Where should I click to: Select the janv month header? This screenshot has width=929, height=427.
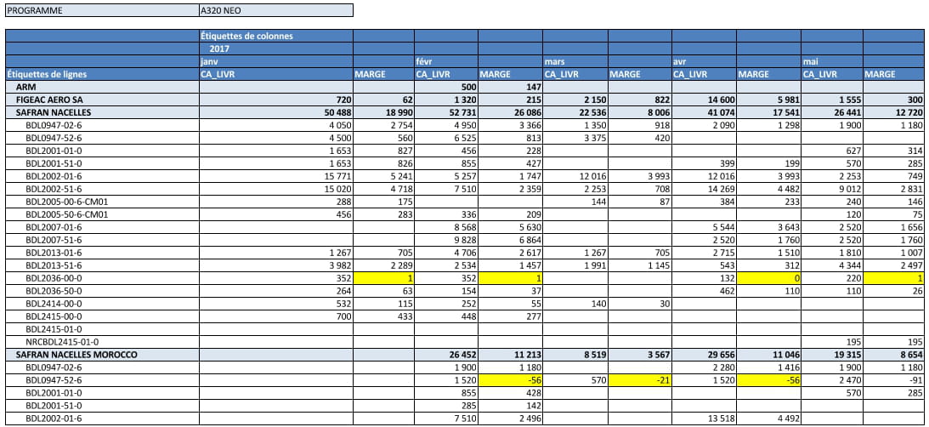pyautogui.click(x=276, y=61)
